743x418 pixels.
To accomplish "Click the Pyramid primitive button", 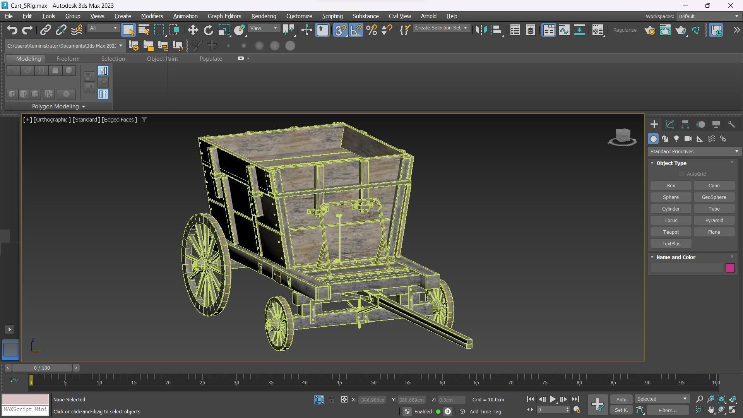I will (714, 220).
